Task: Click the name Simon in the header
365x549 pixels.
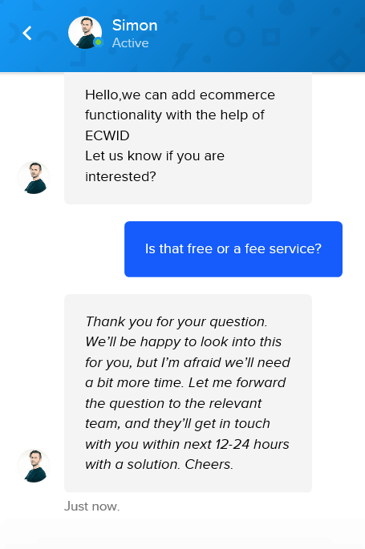Action: pos(135,26)
